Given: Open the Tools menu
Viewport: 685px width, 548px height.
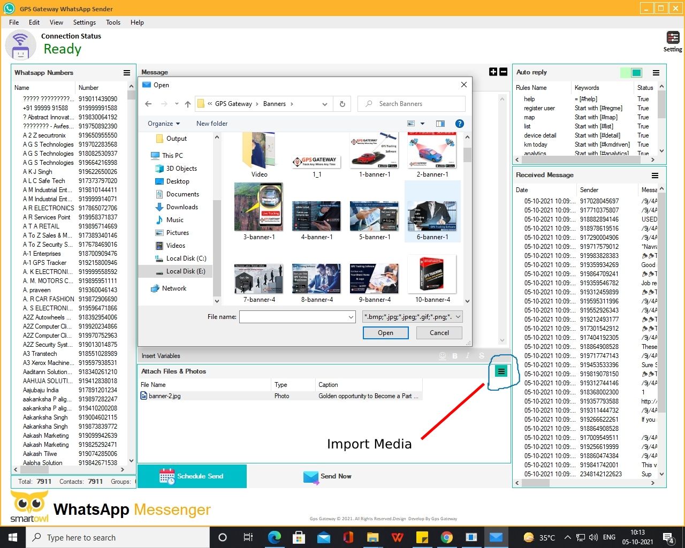Looking at the screenshot, I should tap(113, 22).
